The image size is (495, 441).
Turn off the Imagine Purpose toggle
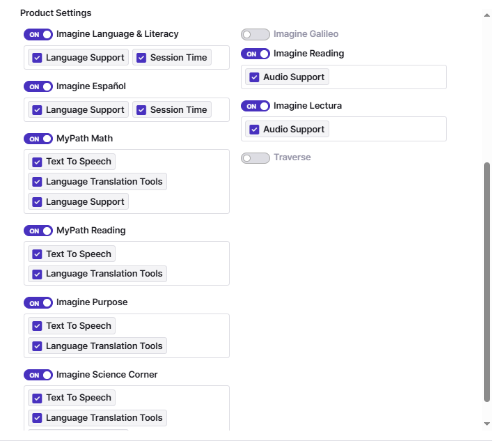point(38,303)
